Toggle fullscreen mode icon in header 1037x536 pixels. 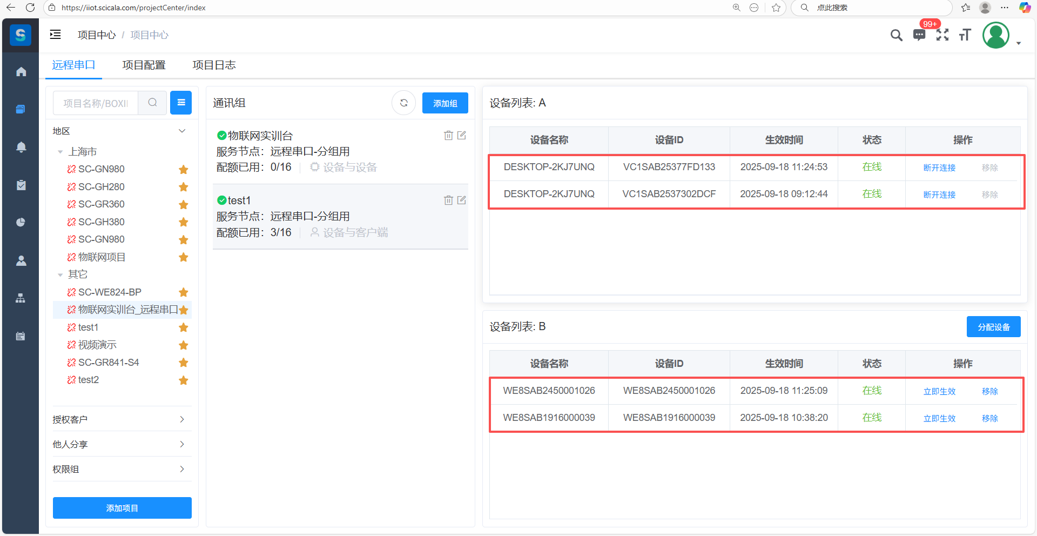point(942,35)
